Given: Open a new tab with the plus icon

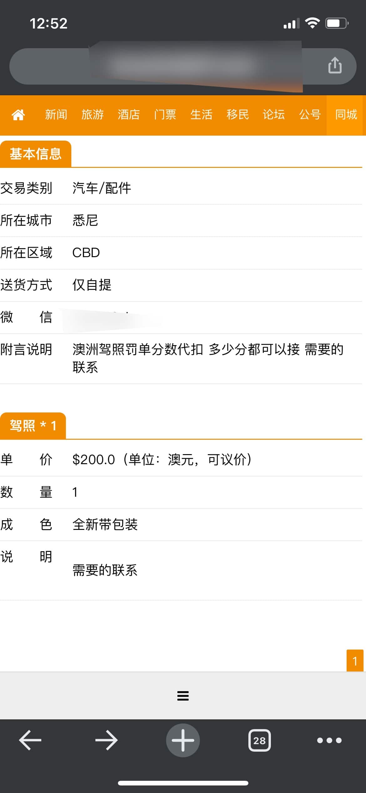Looking at the screenshot, I should pyautogui.click(x=183, y=740).
